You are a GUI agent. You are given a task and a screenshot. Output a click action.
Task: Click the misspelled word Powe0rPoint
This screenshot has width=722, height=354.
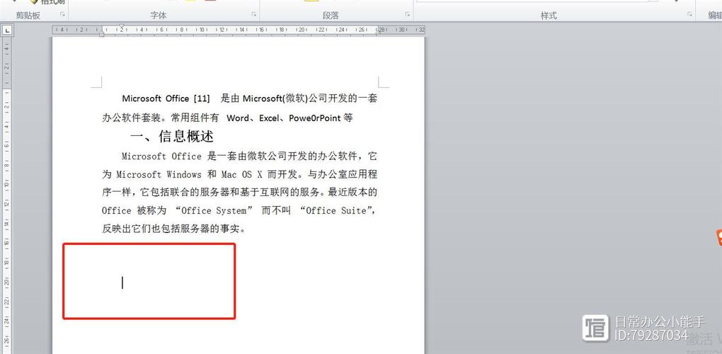coord(315,118)
